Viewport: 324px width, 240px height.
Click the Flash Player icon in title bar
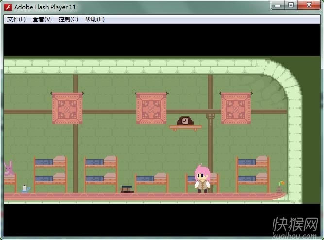[x=8, y=7]
